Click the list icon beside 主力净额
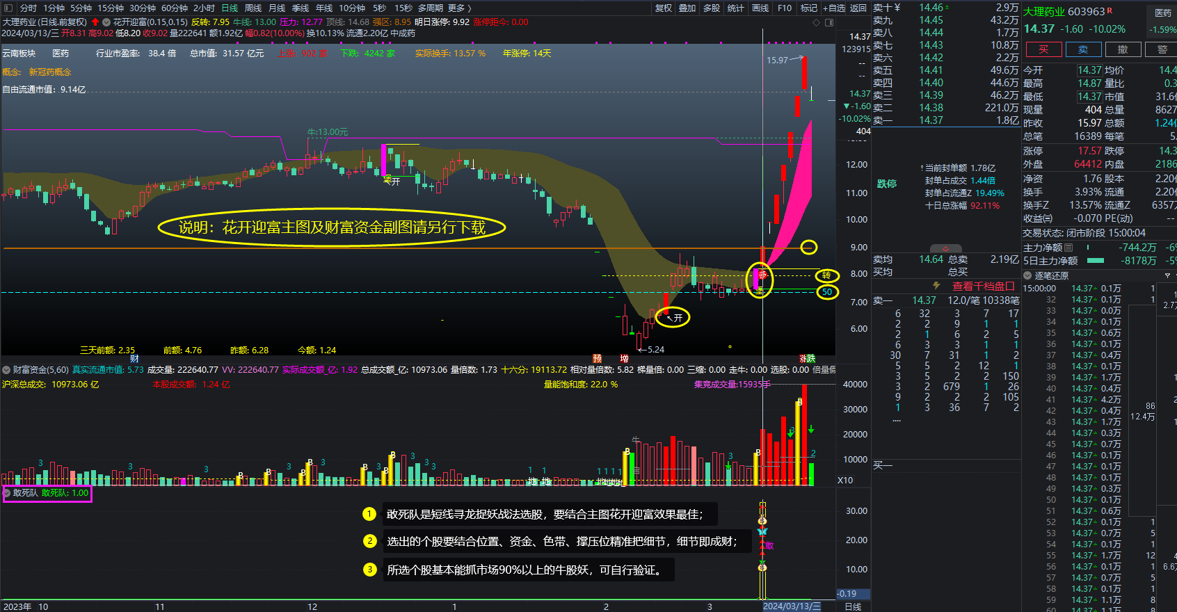 [1068, 248]
